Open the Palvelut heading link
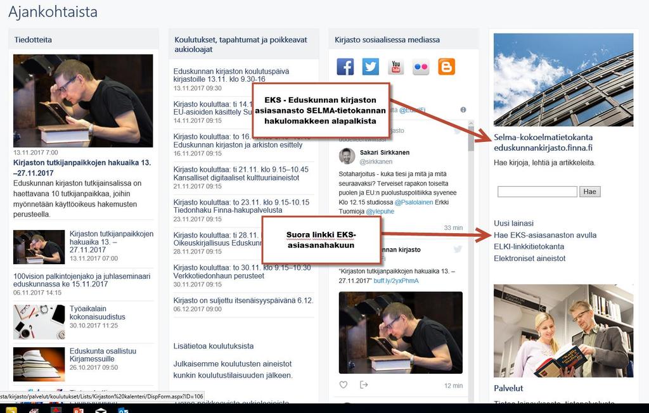The height and width of the screenshot is (413, 649). [508, 388]
